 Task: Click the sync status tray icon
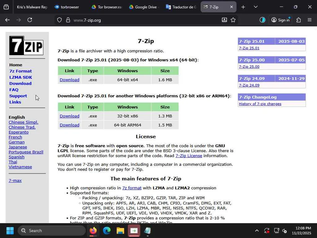[267, 231]
